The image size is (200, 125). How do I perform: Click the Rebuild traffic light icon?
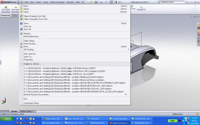[116, 2]
